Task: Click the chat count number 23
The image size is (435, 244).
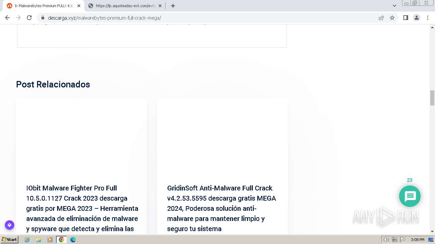Action: (x=410, y=180)
